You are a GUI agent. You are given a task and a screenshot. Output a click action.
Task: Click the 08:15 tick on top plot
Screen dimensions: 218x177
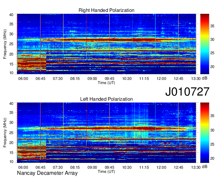(x=75, y=79)
